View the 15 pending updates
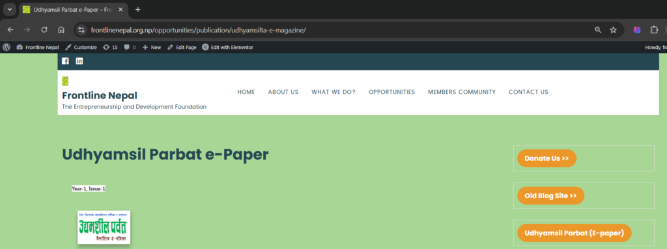The width and height of the screenshot is (667, 249). 110,47
